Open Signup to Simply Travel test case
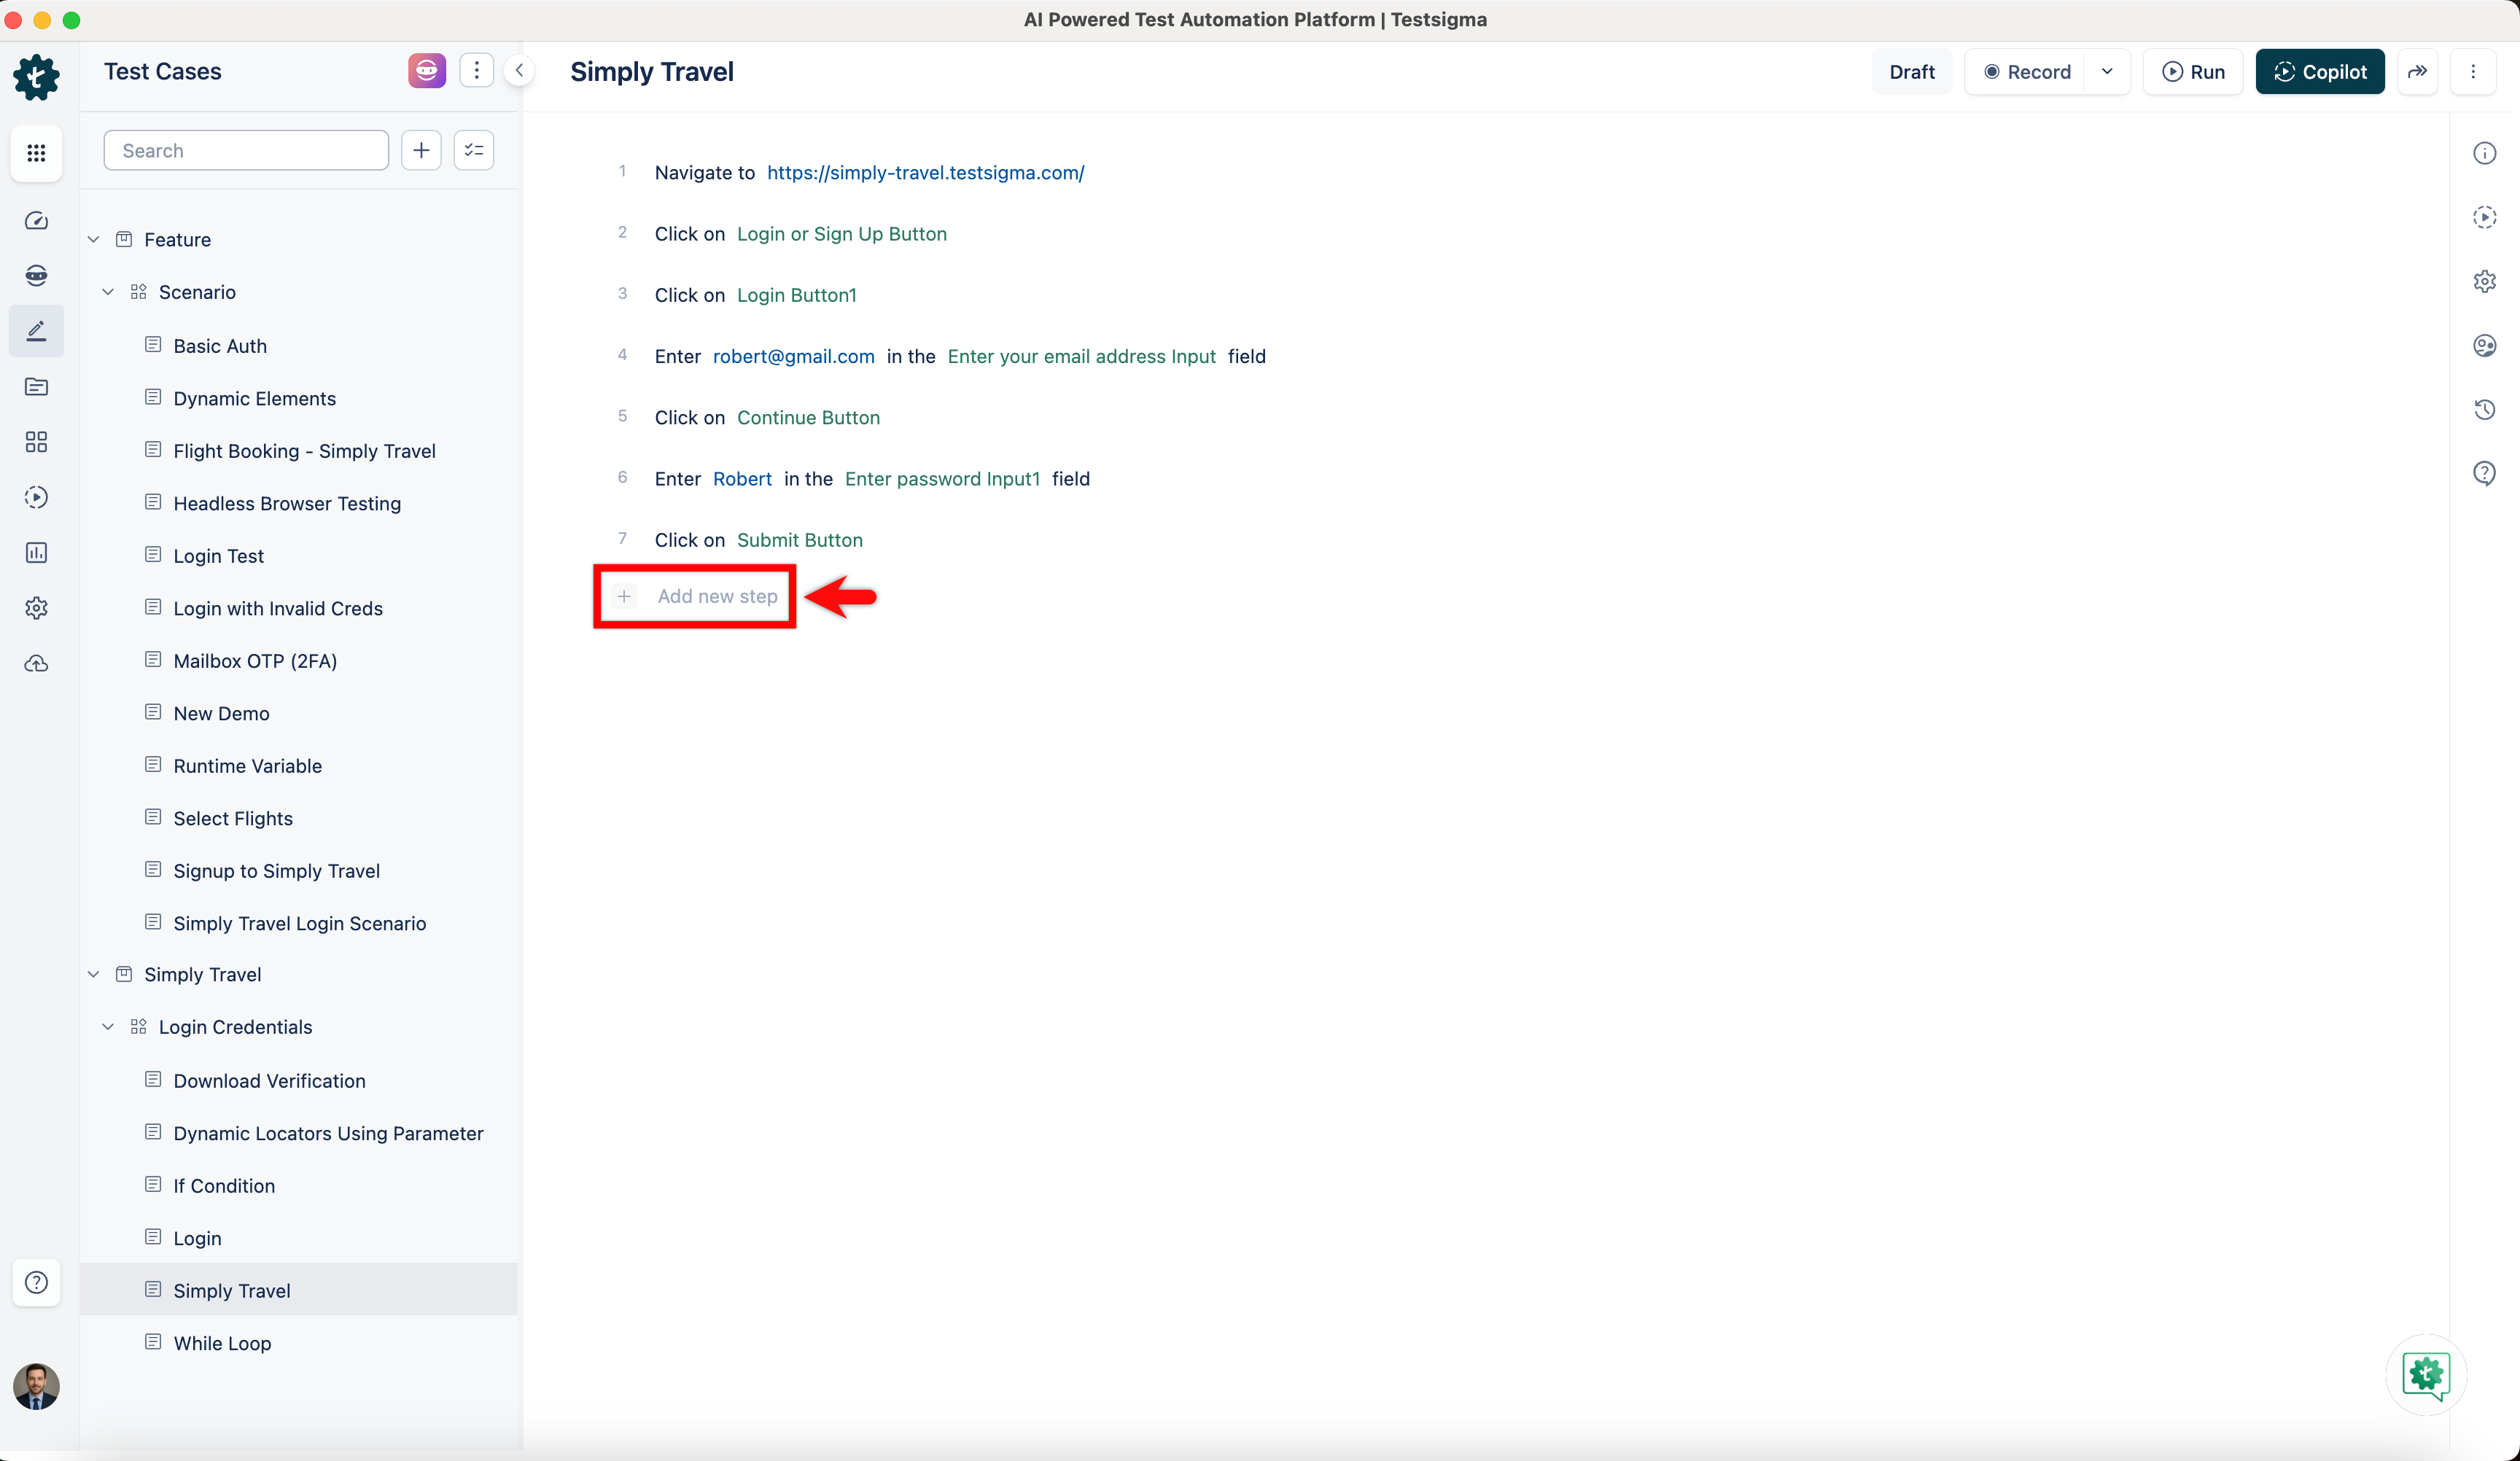Viewport: 2520px width, 1461px height. click(x=276, y=871)
